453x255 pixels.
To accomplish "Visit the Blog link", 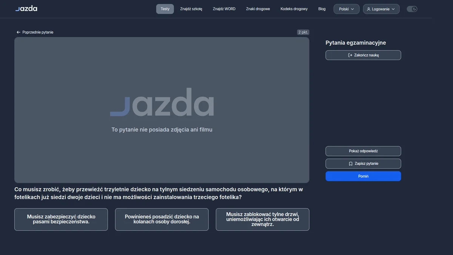I will point(322,9).
